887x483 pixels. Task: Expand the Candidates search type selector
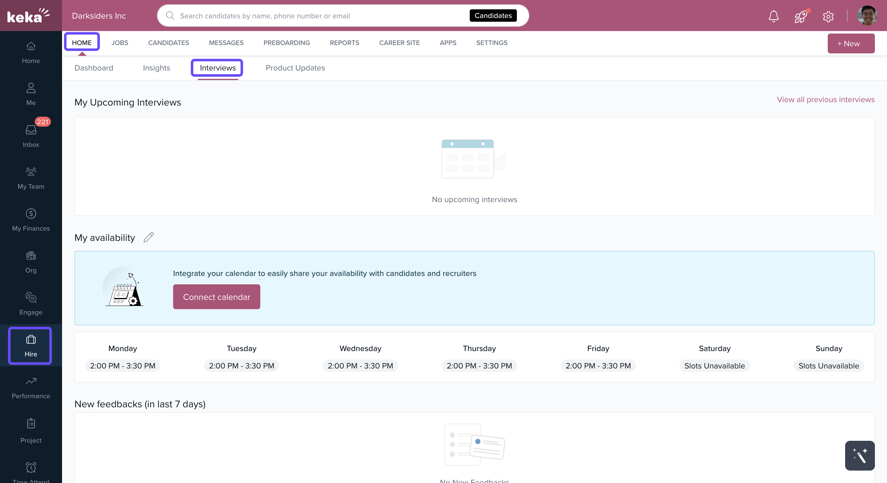point(493,16)
